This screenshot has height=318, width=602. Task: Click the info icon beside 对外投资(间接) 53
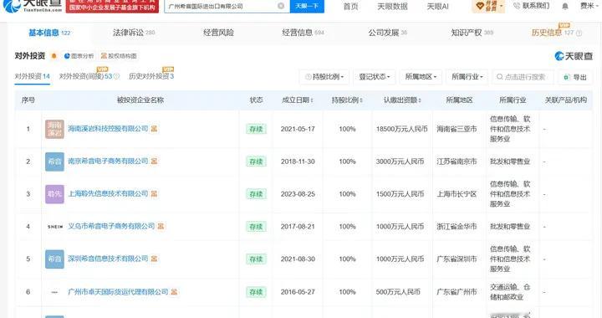coord(116,76)
